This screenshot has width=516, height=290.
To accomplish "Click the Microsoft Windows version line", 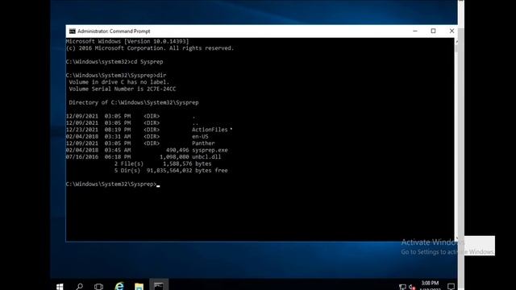I will click(127, 41).
